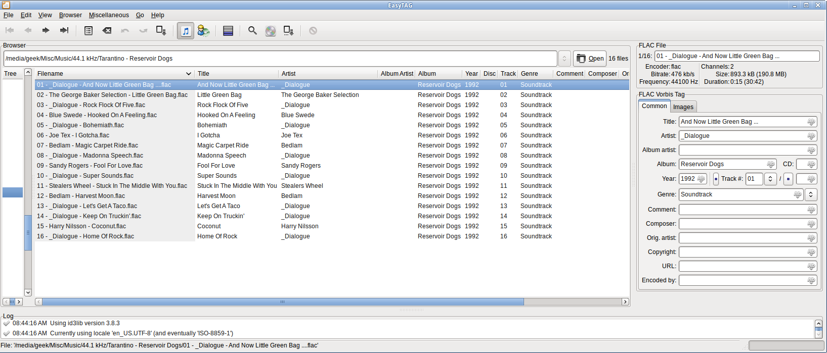
Task: Apply Year icon inside the Year field
Action: (701, 179)
